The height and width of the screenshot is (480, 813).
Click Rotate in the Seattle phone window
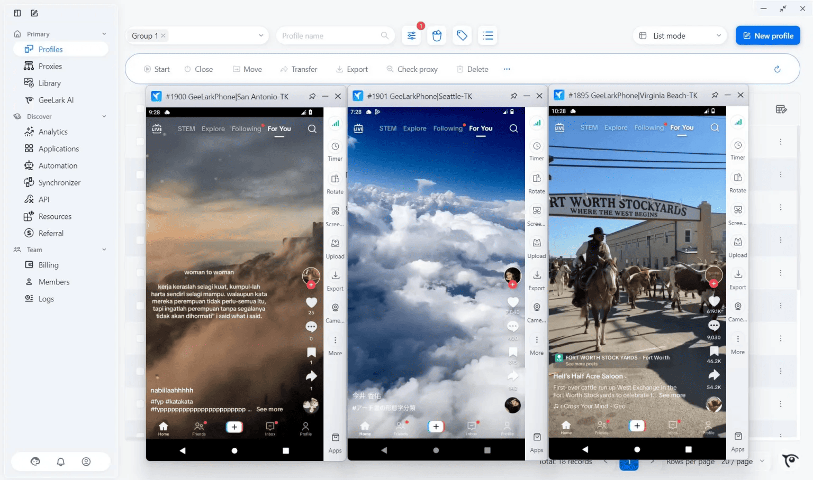[x=536, y=183]
